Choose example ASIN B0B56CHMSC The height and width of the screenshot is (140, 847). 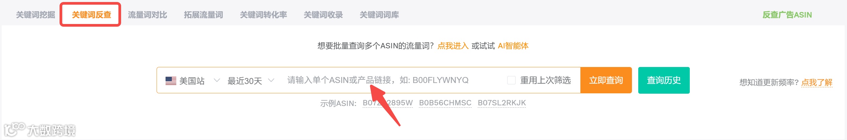[445, 103]
